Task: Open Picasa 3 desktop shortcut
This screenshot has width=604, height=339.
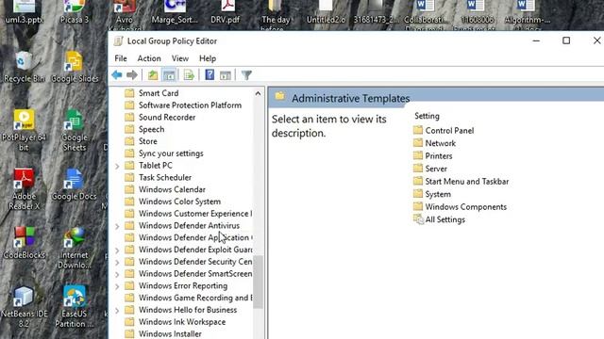Action: pyautogui.click(x=75, y=12)
